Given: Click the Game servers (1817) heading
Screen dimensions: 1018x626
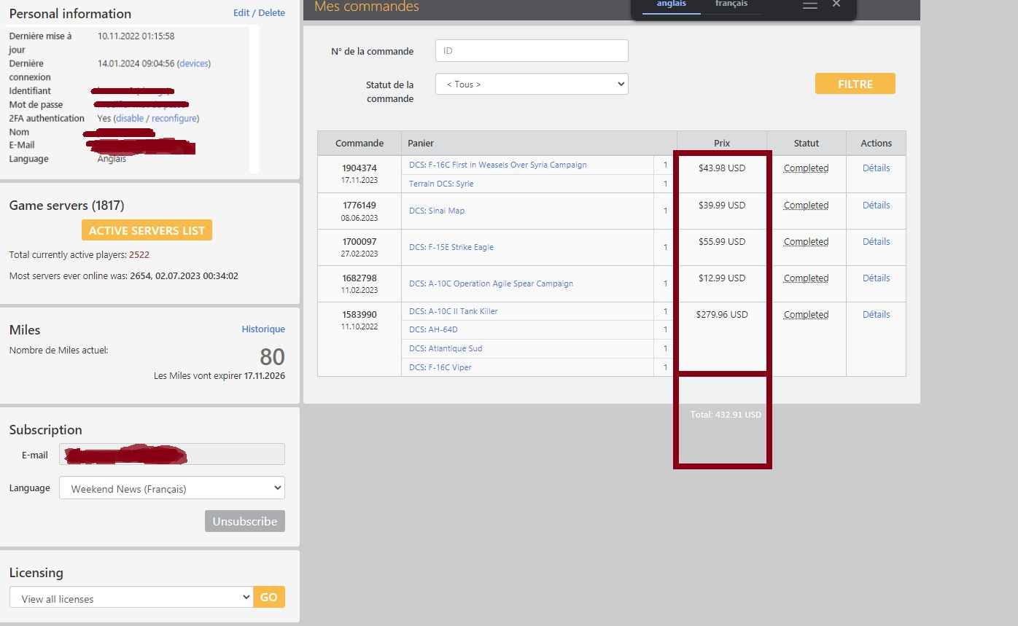Looking at the screenshot, I should [x=67, y=206].
